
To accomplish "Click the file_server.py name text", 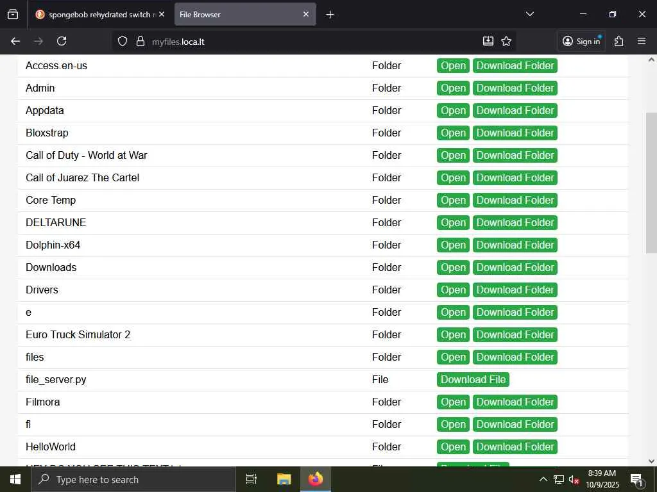I will click(x=56, y=380).
